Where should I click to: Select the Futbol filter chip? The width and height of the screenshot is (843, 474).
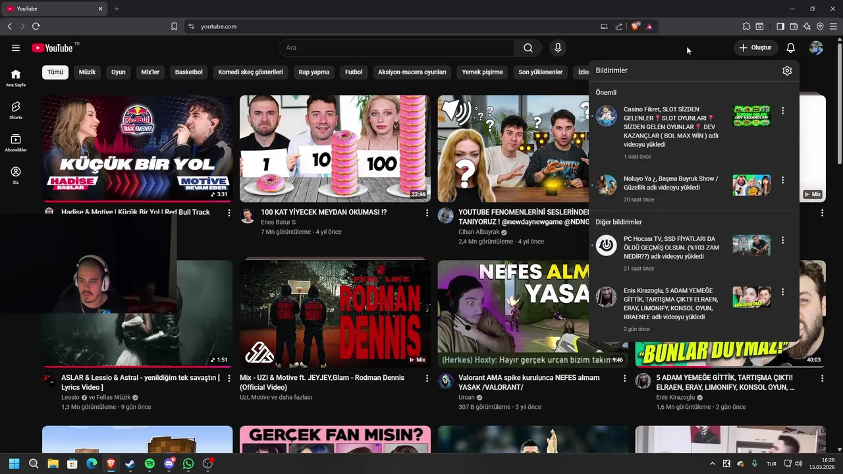click(354, 72)
